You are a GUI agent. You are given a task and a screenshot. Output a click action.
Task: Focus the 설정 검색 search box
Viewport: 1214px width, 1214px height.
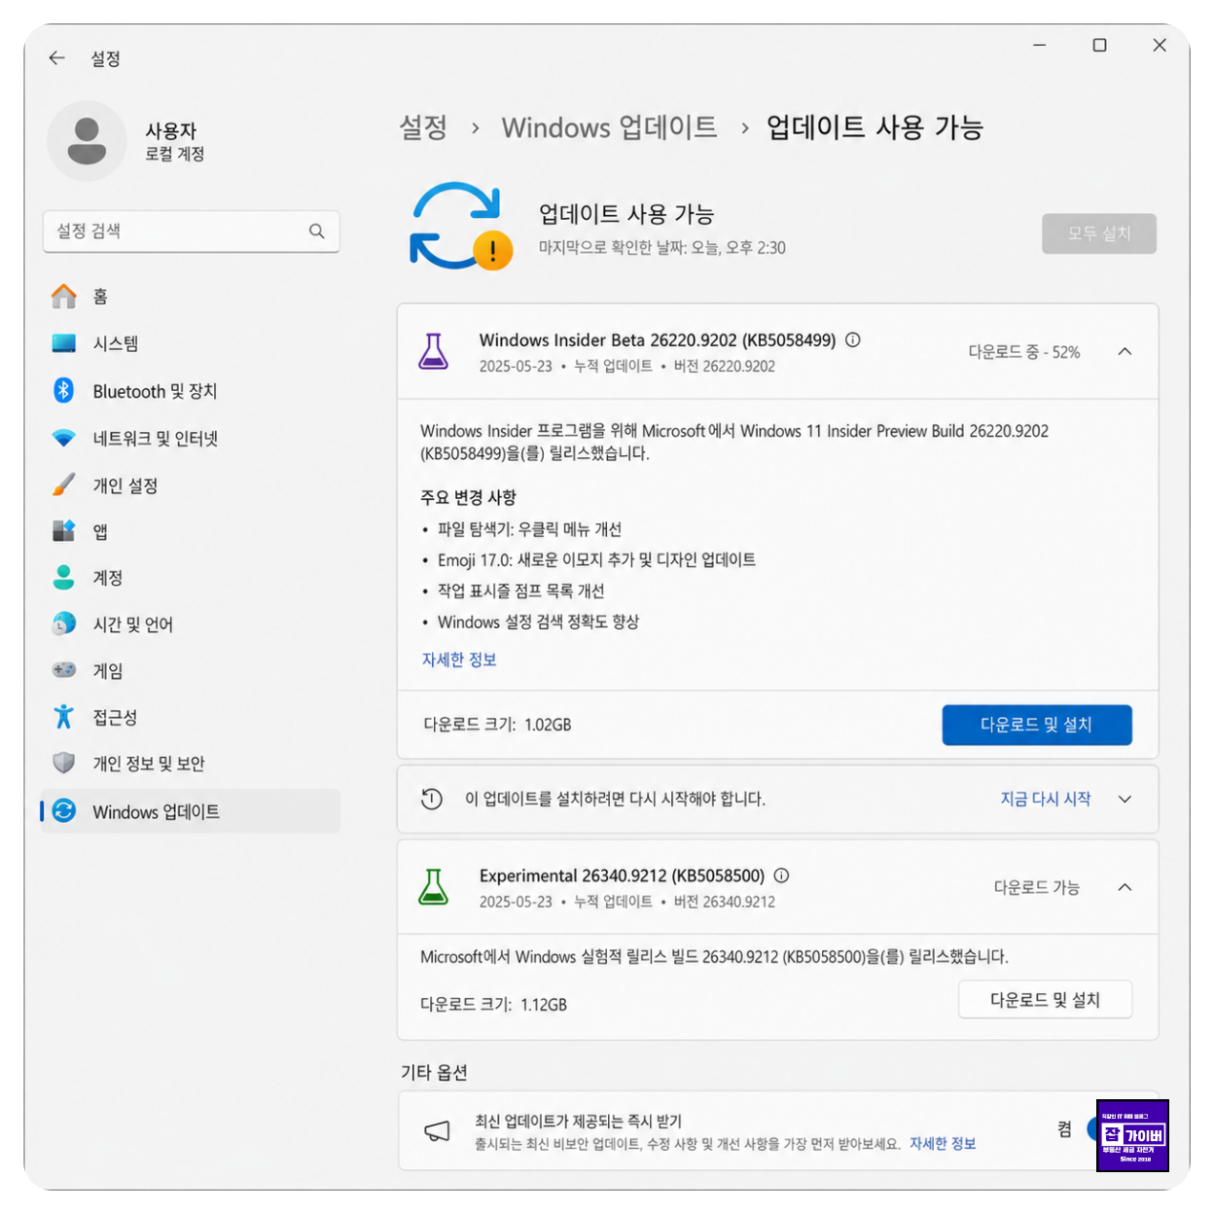[x=192, y=232]
